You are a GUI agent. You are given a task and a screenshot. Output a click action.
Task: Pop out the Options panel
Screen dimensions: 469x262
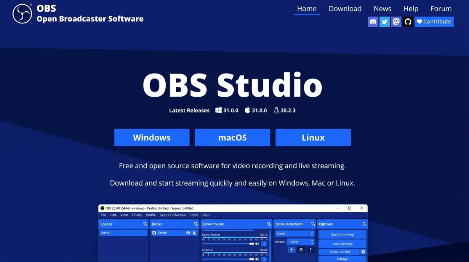(x=364, y=224)
